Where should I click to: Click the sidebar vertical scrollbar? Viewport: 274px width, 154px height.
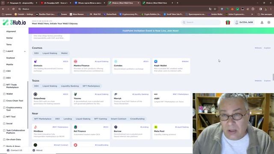pyautogui.click(x=27, y=105)
